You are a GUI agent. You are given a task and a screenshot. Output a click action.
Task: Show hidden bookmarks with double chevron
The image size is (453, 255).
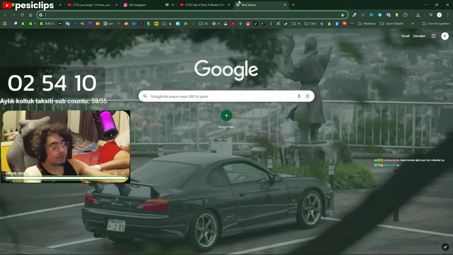coord(413,24)
